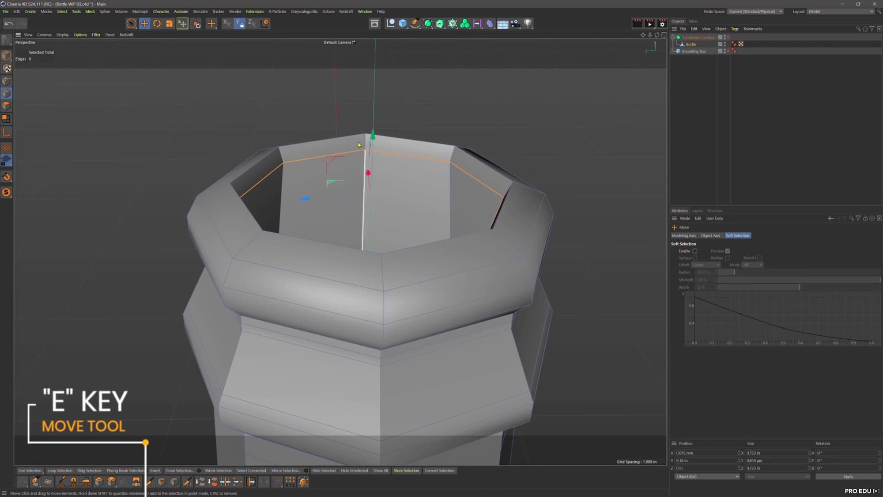Image resolution: width=883 pixels, height=497 pixels.
Task: Uncheck the Preview checkbox
Action: tap(728, 251)
